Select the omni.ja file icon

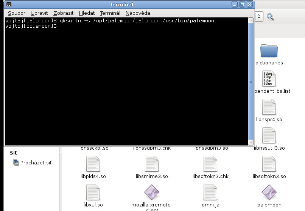[x=210, y=192]
